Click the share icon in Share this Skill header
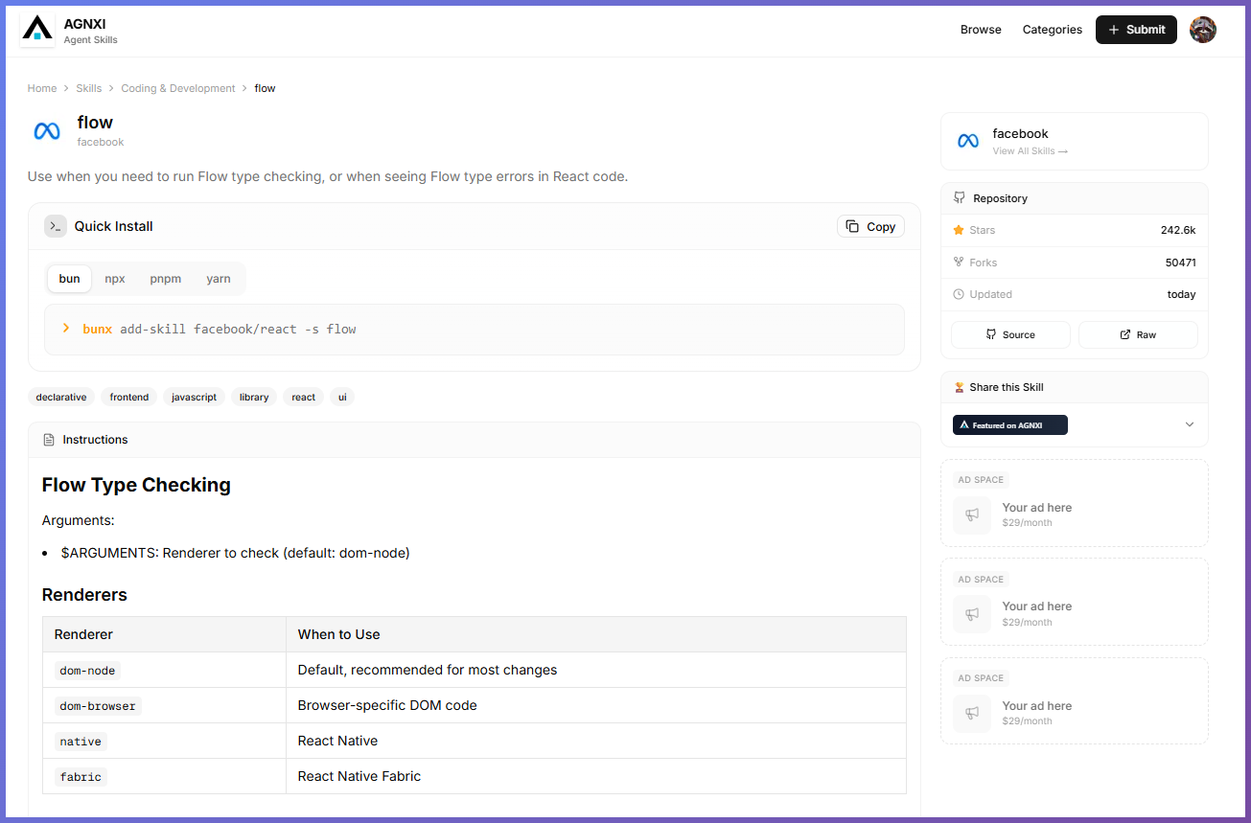This screenshot has height=823, width=1251. click(x=959, y=387)
